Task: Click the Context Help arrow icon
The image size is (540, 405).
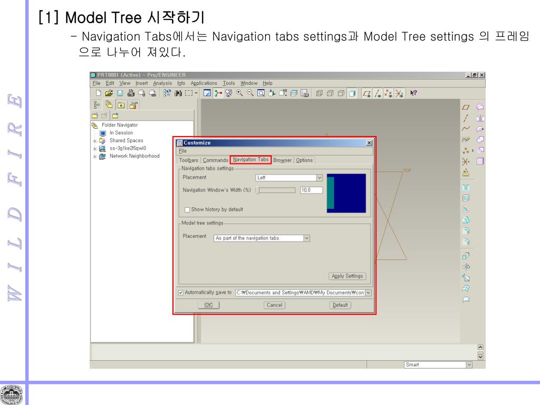Action: 413,93
